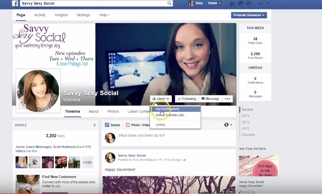
Task: Switch to the Activity tab
Action: coord(40,15)
